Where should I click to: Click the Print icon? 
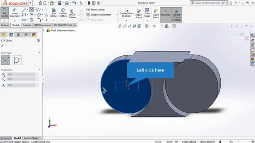pyautogui.click(x=67, y=3)
